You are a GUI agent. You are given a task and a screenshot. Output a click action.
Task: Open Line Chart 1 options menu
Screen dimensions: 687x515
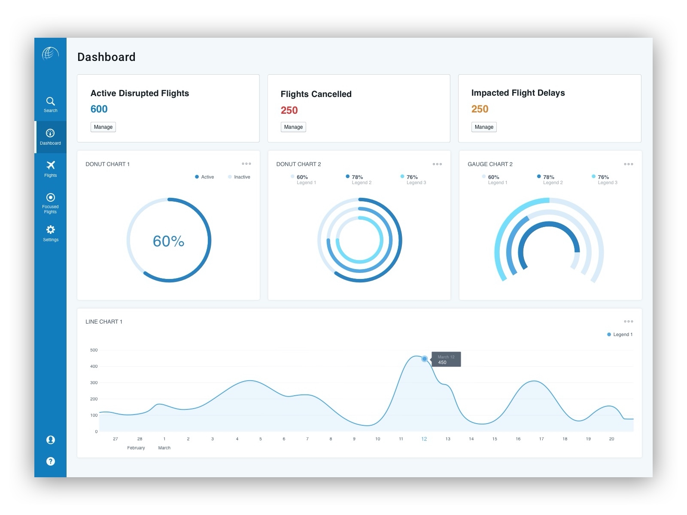point(629,321)
